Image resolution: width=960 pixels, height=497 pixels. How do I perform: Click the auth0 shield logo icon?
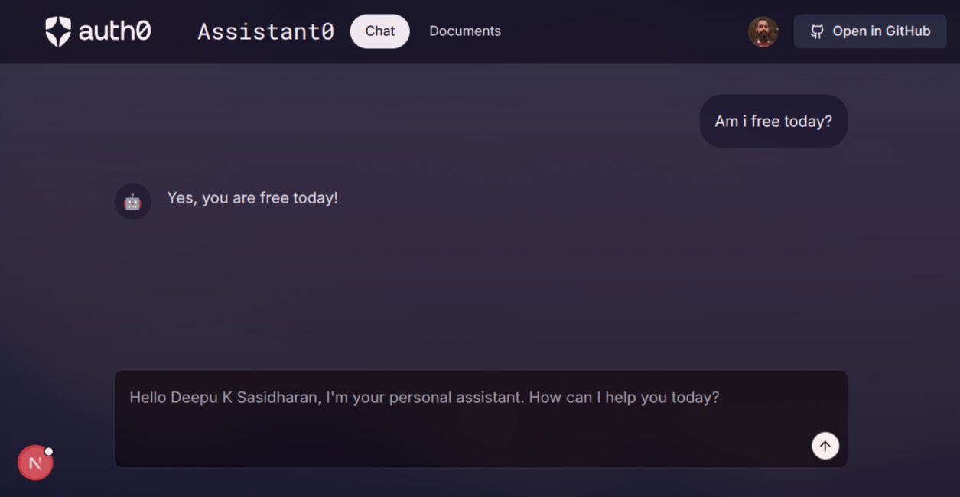click(58, 31)
